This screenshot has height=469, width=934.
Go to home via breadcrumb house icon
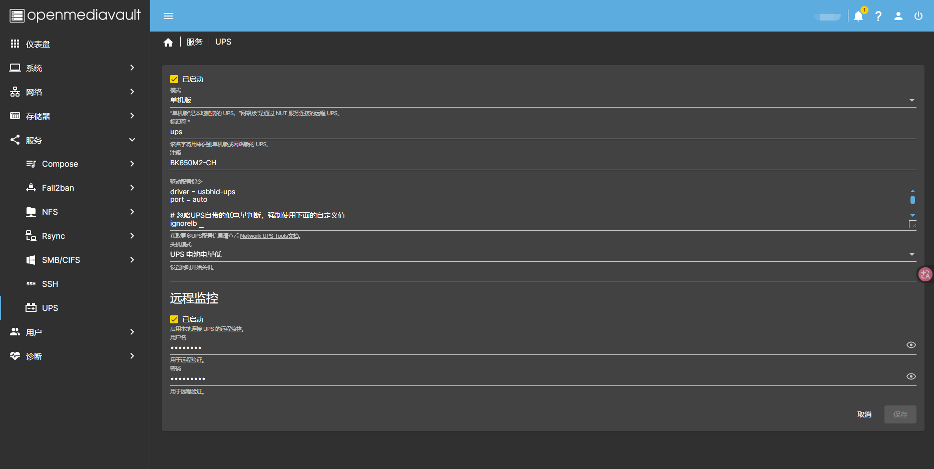[168, 42]
